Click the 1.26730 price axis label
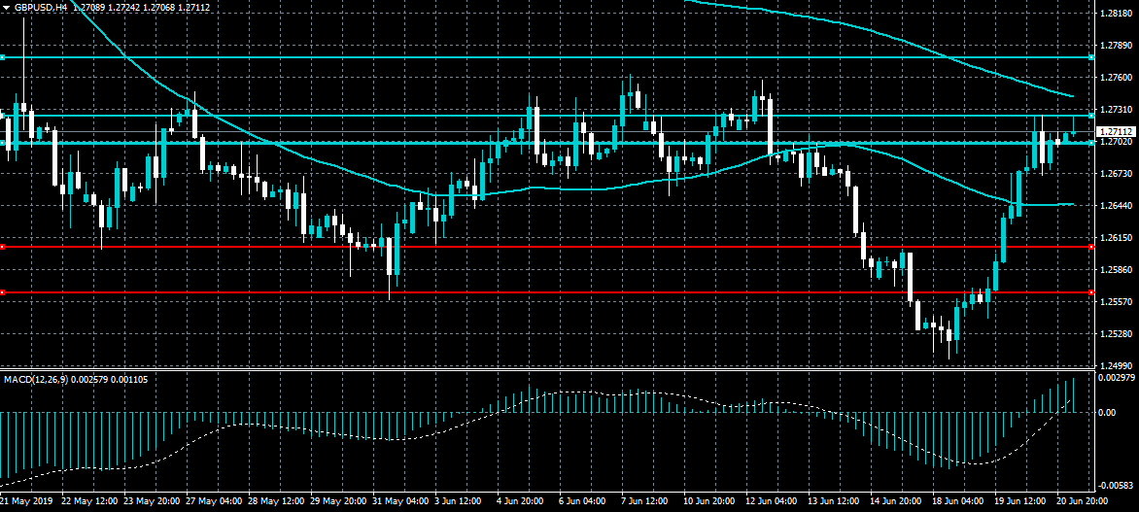The height and width of the screenshot is (512, 1139). (x=1115, y=174)
